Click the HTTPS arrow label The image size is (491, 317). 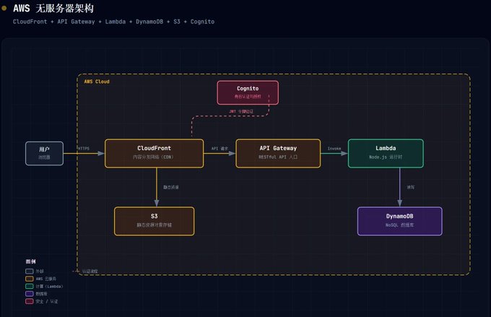(x=84, y=148)
